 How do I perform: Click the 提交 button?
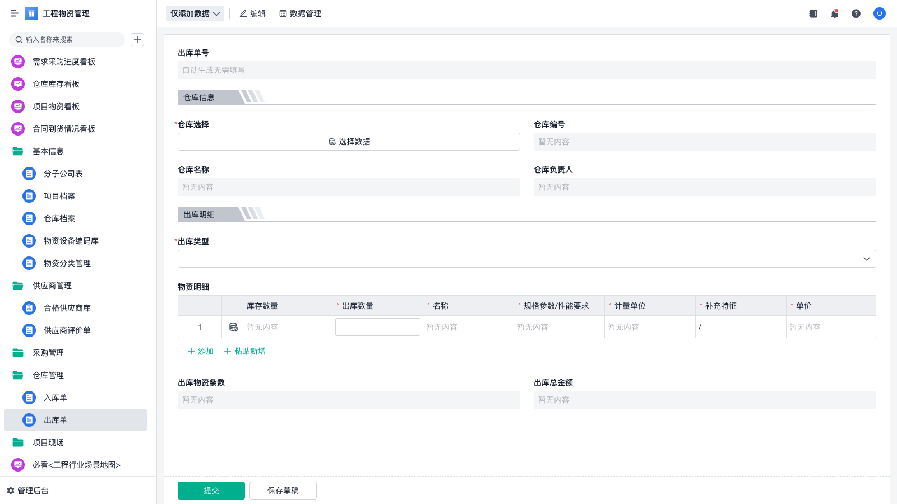(211, 491)
